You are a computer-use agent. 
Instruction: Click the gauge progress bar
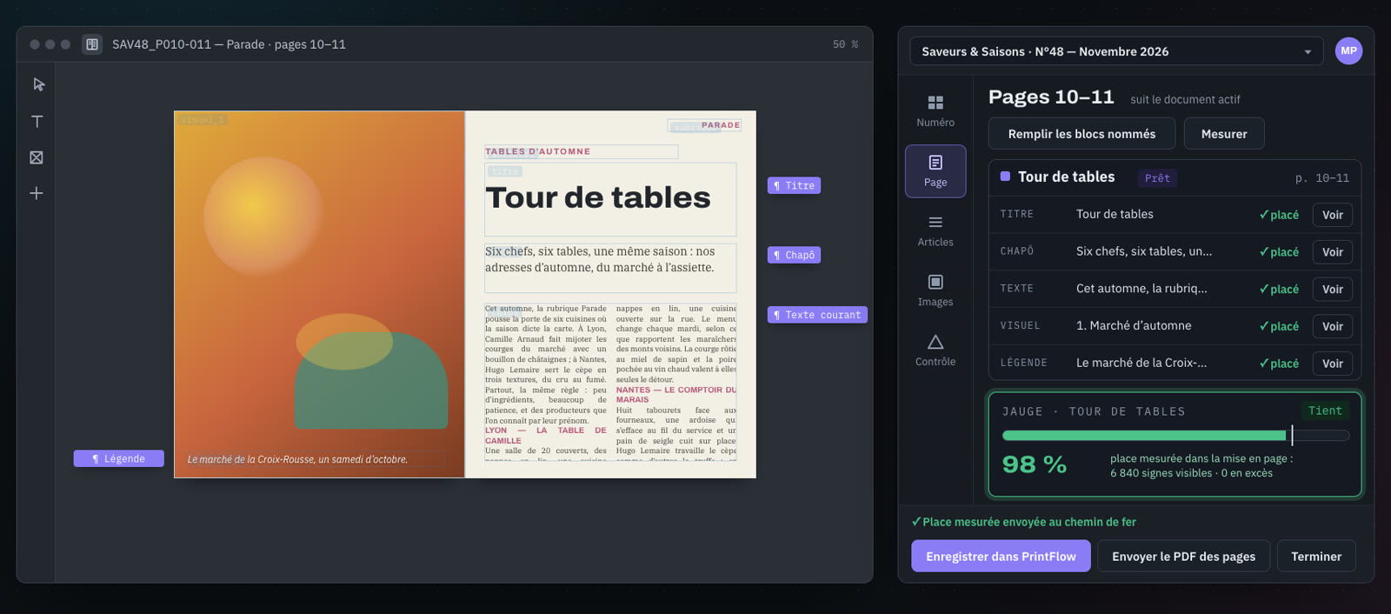tap(1175, 436)
